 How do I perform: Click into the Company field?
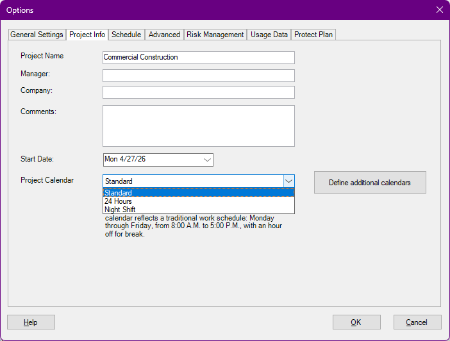(x=199, y=92)
